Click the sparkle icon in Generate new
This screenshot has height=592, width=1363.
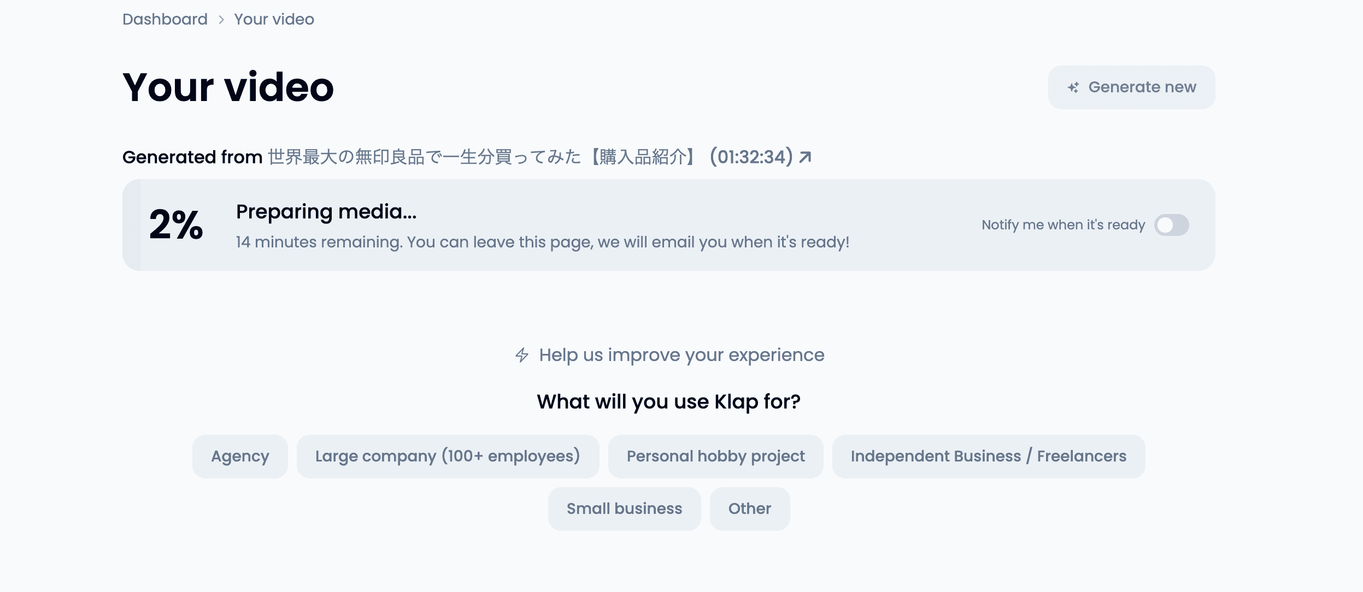pyautogui.click(x=1073, y=87)
